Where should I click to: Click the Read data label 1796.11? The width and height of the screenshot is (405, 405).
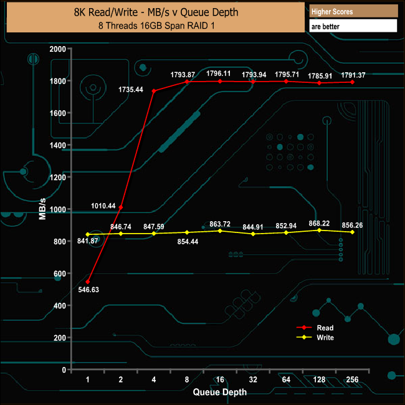coord(218,74)
